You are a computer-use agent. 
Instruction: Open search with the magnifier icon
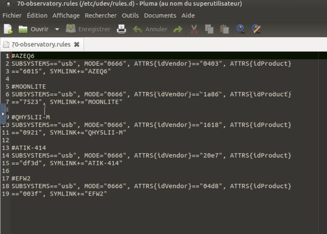tap(240, 29)
